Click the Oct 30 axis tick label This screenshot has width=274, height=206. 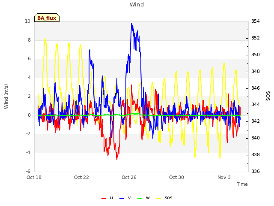coord(176,177)
